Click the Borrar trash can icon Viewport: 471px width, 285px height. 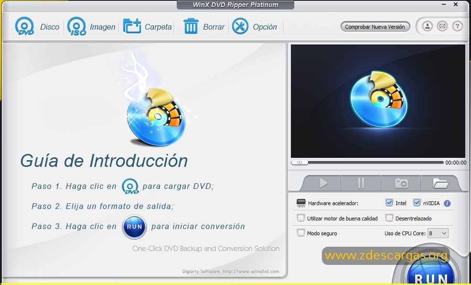pos(191,26)
